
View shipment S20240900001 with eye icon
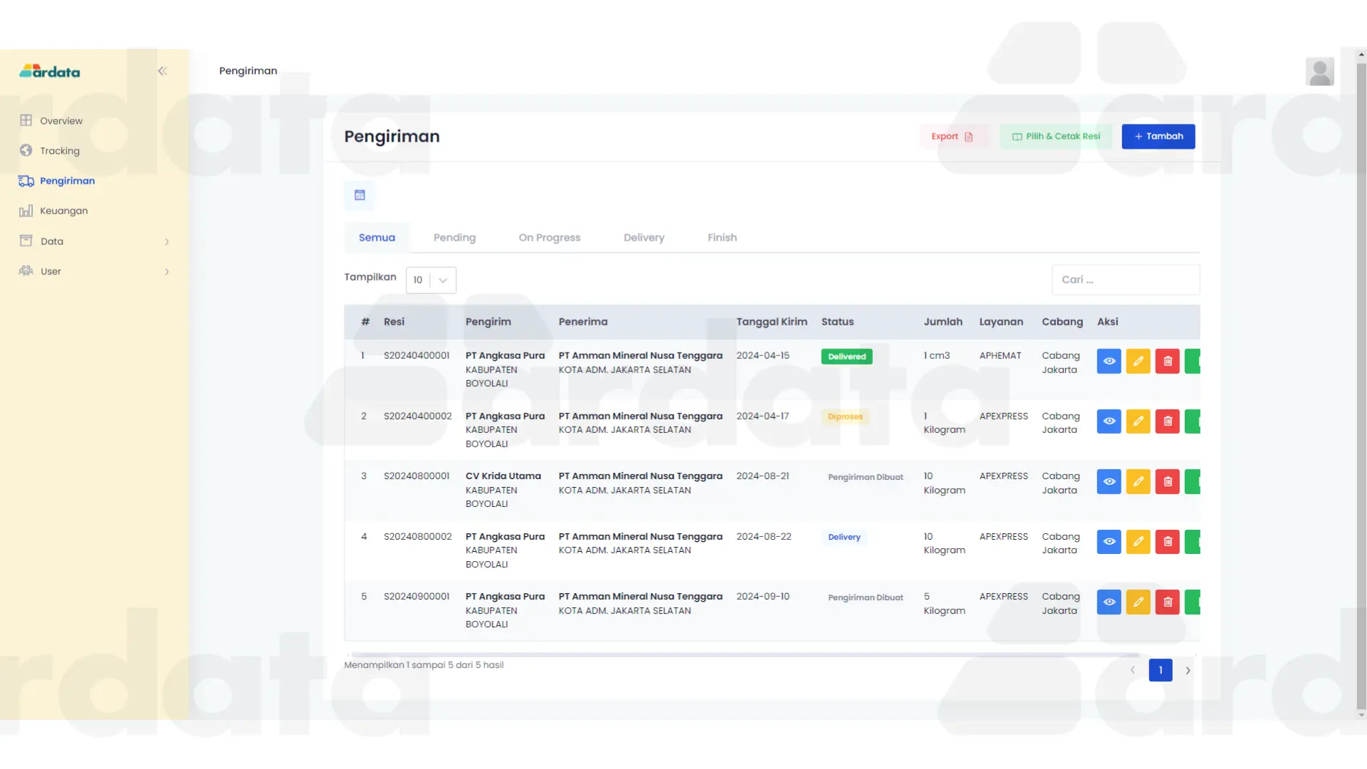click(1109, 602)
